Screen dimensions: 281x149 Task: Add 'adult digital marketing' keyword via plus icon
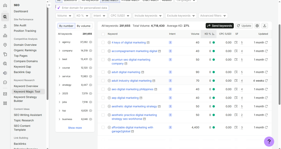click(x=109, y=72)
